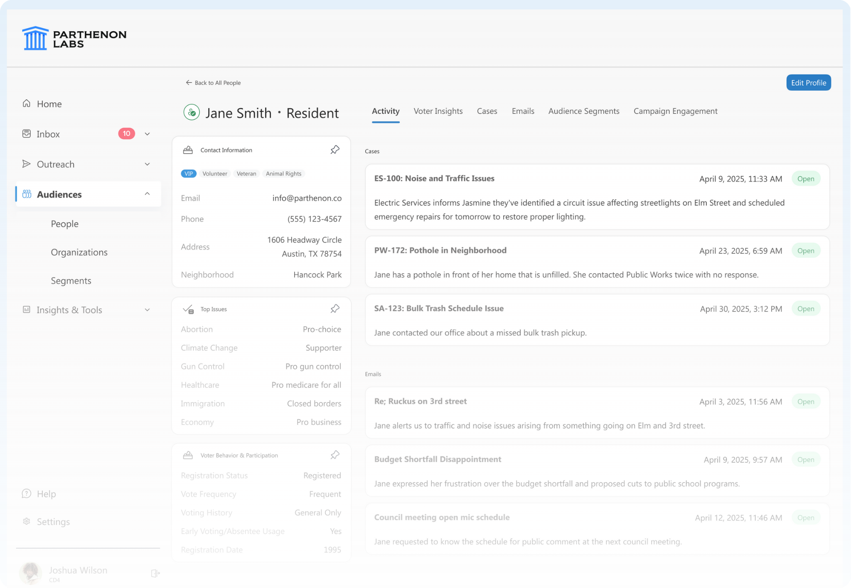
Task: Click the Home icon in sidebar
Action: [x=27, y=103]
